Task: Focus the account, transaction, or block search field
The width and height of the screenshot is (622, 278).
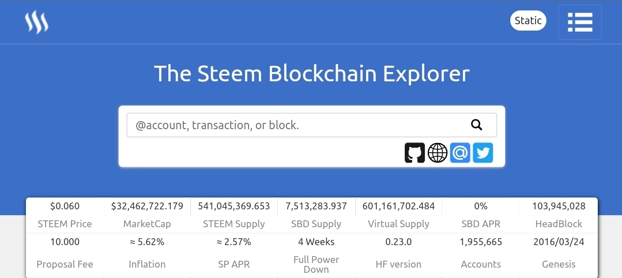Action: [x=294, y=125]
